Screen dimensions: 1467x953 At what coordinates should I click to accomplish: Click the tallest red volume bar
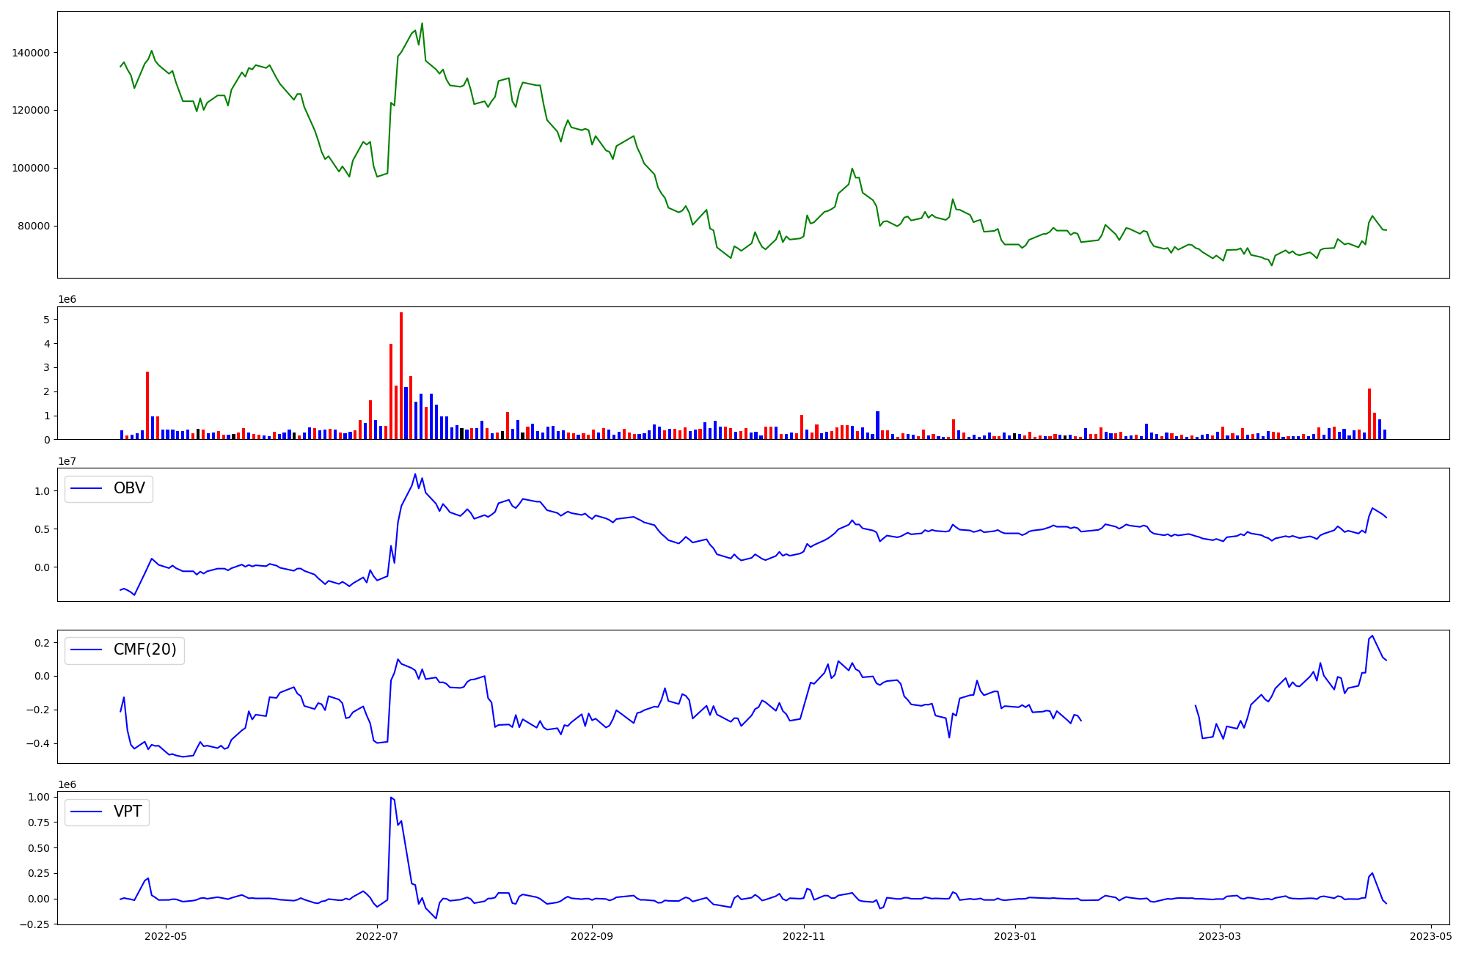401,375
